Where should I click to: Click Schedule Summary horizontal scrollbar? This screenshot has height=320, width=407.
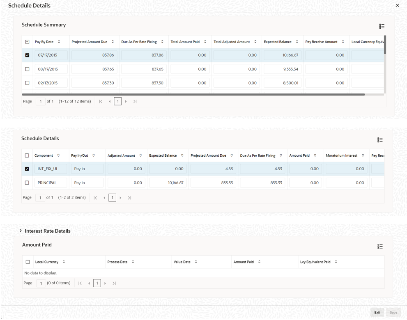coord(193,94)
